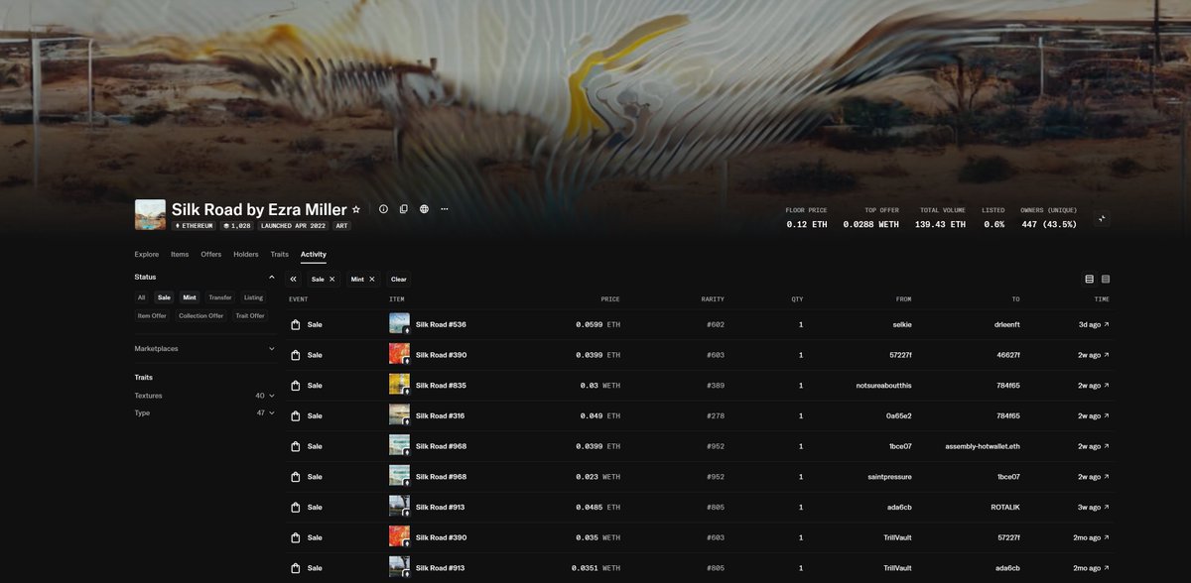Expand the Type trait filter
The width and height of the screenshot is (1191, 583).
pos(205,412)
